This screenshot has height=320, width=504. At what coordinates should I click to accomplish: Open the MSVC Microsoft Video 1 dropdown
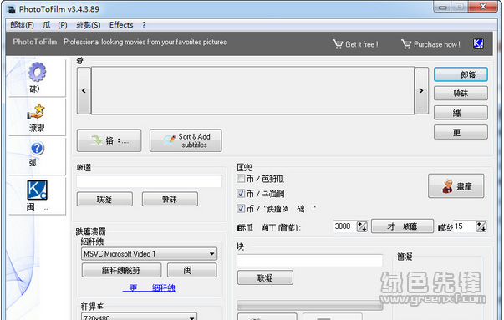pos(149,254)
